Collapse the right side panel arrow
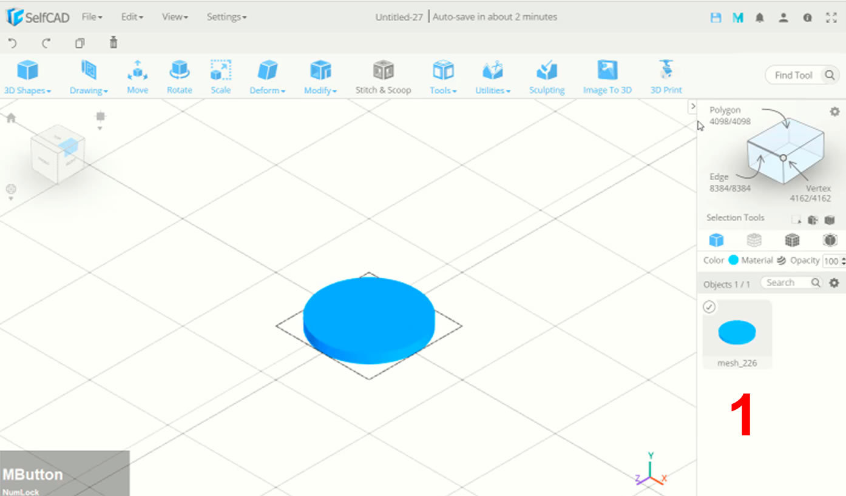 (x=692, y=106)
